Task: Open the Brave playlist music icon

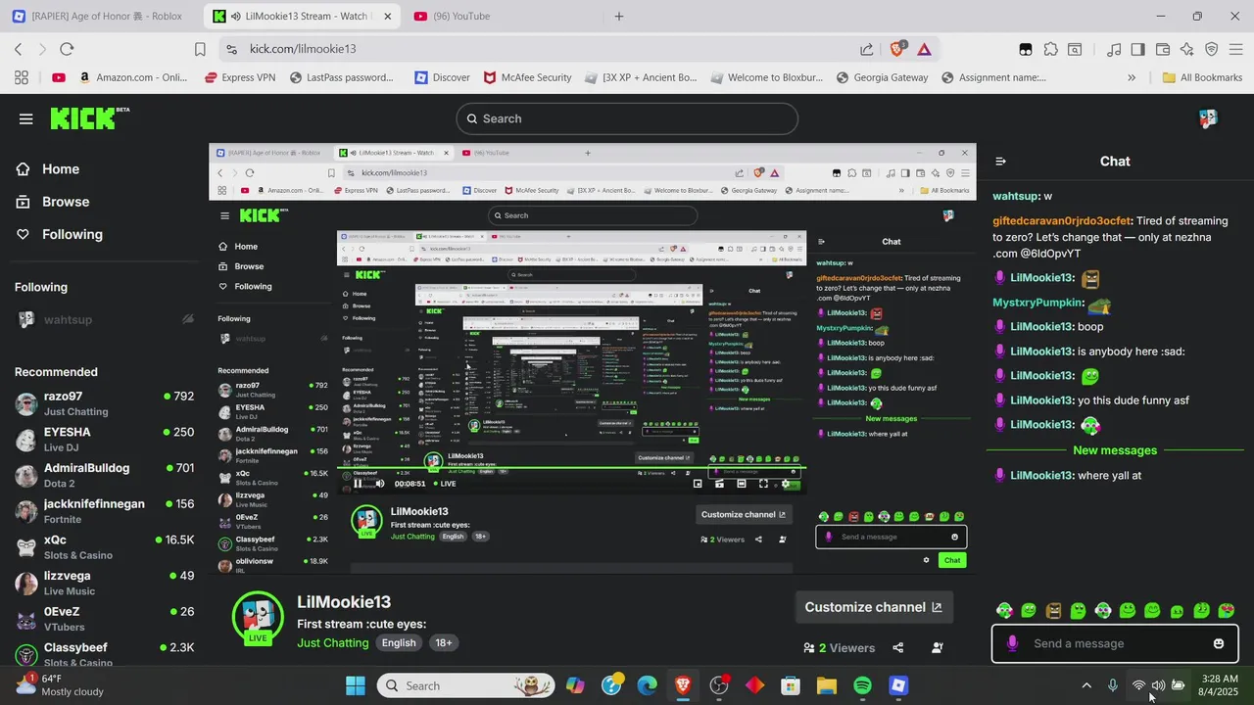Action: (x=1114, y=49)
